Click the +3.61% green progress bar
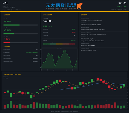The height and width of the screenshot is (113, 129). coord(9,34)
